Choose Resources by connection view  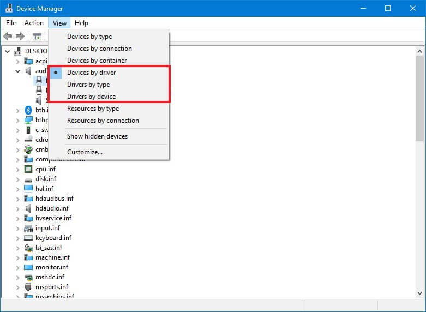click(109, 121)
